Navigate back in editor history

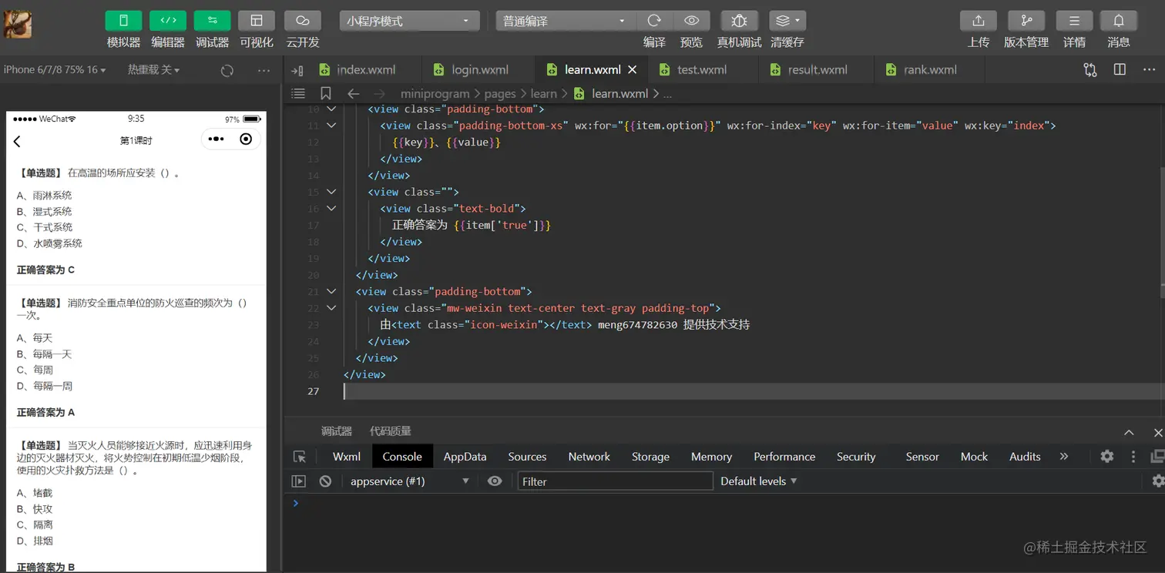[x=354, y=93]
